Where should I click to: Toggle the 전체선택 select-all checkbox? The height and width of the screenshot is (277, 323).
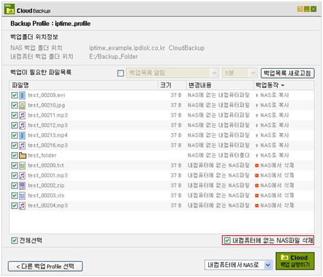coord(14,240)
